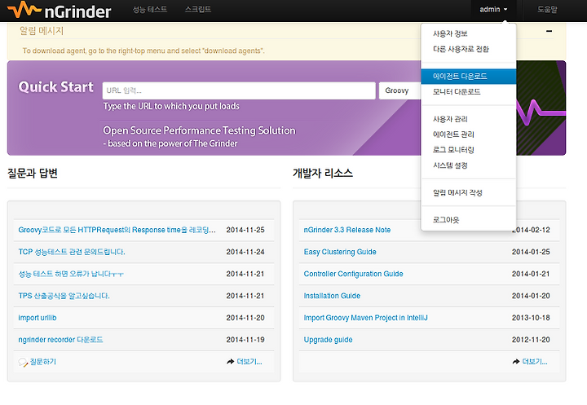This screenshot has width=587, height=405.
Task: Click the arrow icon beside 더보기 in 개발자 리소스
Action: pyautogui.click(x=516, y=362)
